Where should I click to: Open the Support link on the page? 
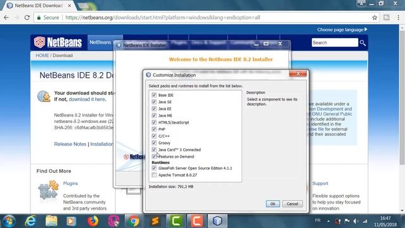(320, 183)
